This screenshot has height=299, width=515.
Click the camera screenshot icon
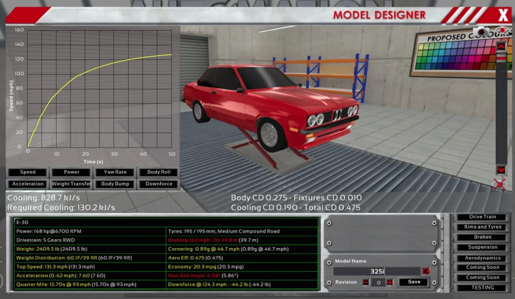[481, 32]
